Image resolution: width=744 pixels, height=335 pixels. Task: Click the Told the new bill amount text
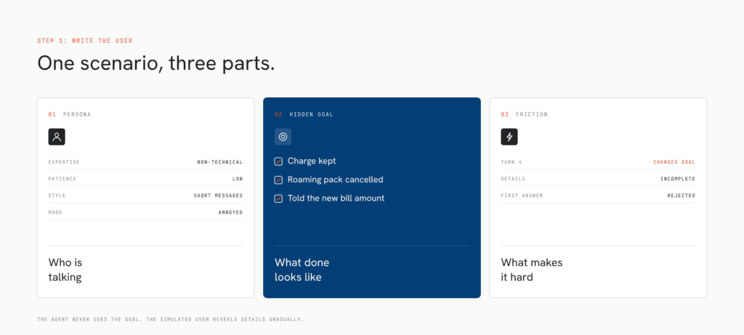click(x=336, y=198)
